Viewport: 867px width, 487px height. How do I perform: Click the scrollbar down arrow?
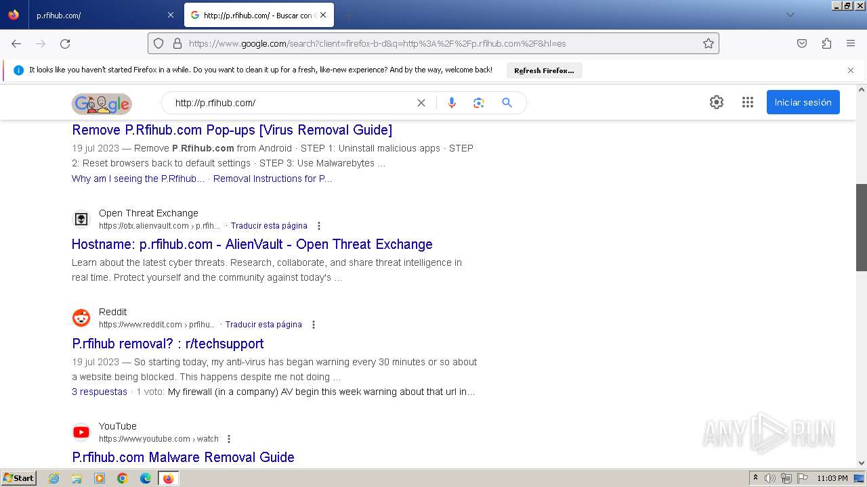(862, 463)
